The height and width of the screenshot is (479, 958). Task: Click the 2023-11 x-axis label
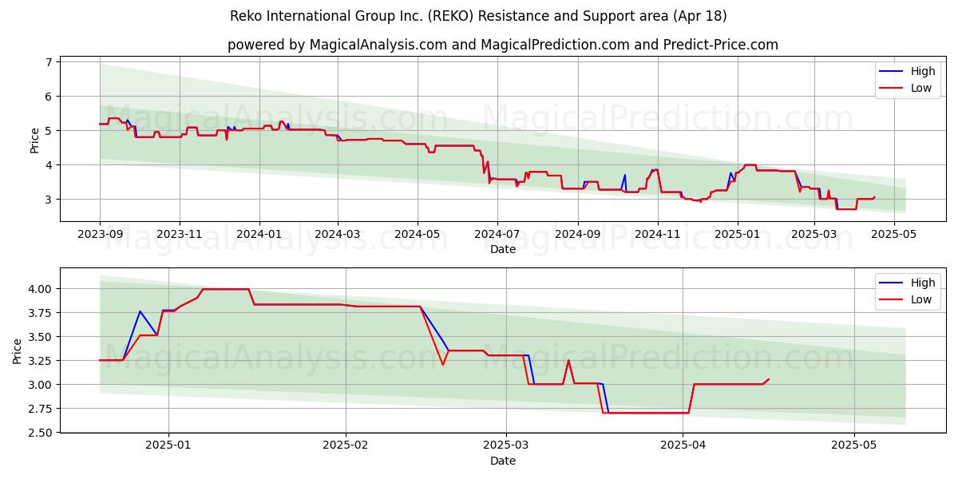[179, 236]
